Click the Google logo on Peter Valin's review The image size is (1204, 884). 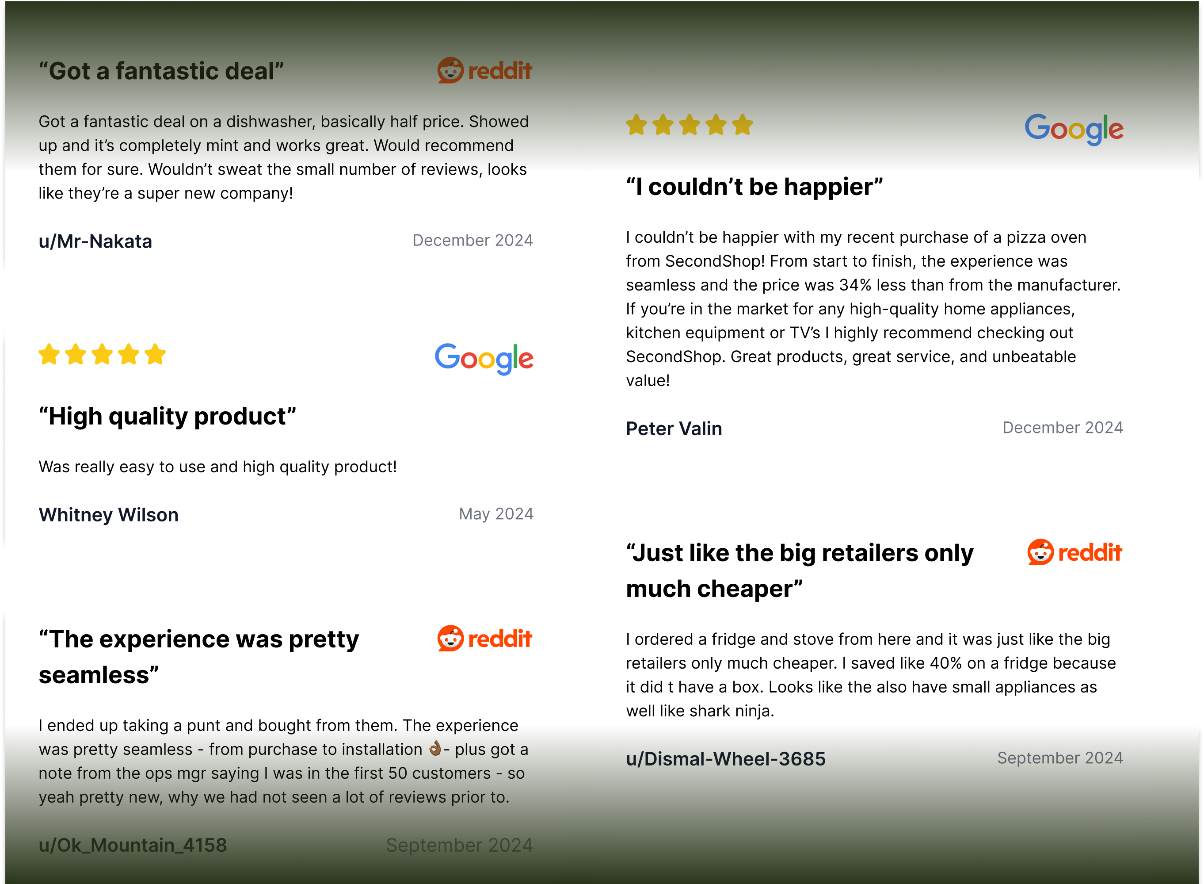pyautogui.click(x=1074, y=129)
